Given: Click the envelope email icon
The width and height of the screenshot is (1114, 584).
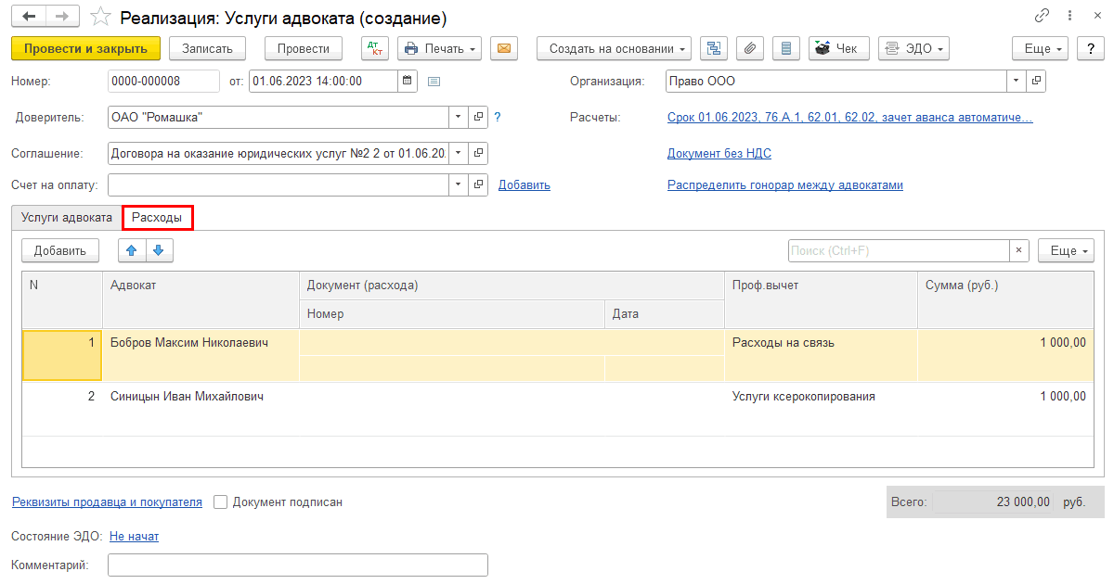Looking at the screenshot, I should coord(504,48).
